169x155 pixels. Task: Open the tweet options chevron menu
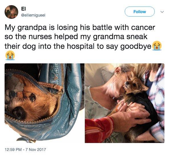coord(162,12)
